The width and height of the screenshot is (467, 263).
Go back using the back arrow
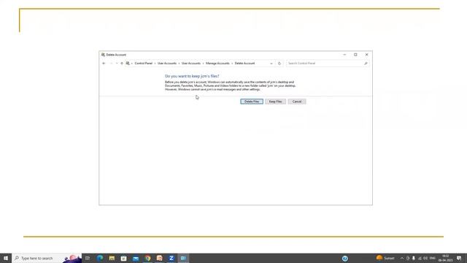click(104, 64)
